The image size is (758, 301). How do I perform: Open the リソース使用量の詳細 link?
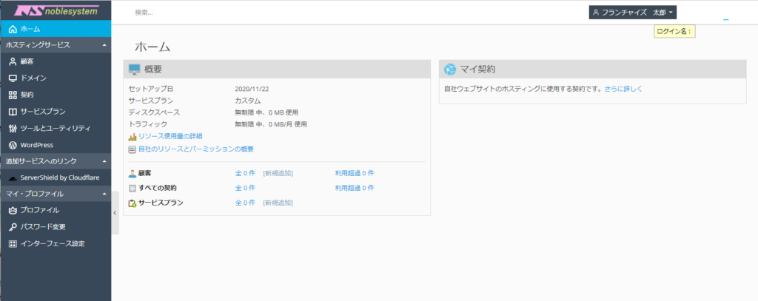pos(170,136)
